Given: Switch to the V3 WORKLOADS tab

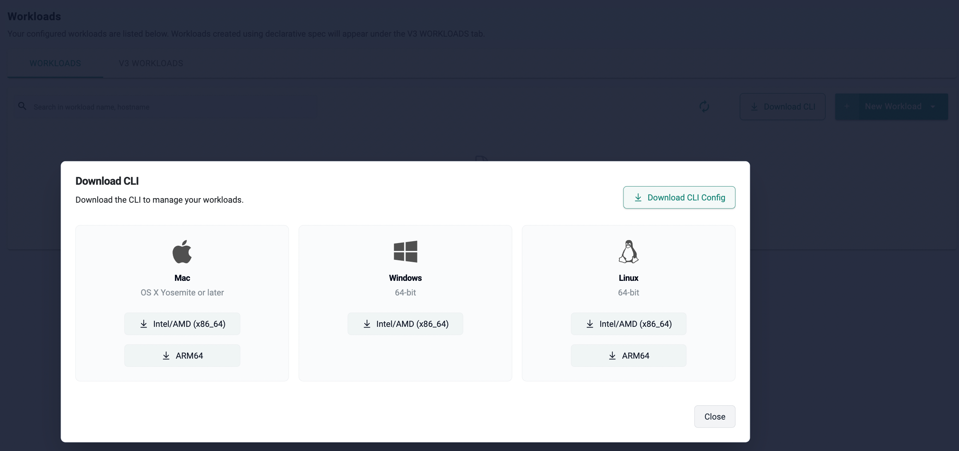Looking at the screenshot, I should tap(151, 63).
